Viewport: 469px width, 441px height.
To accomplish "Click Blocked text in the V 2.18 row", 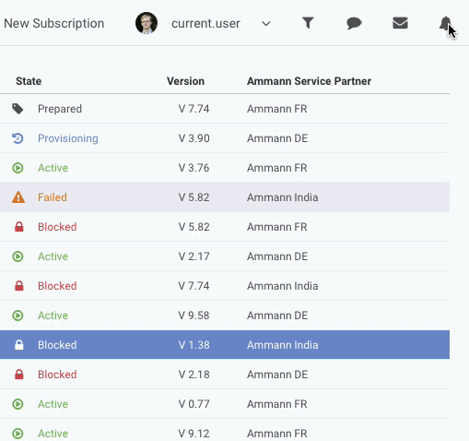I will pyautogui.click(x=57, y=375).
